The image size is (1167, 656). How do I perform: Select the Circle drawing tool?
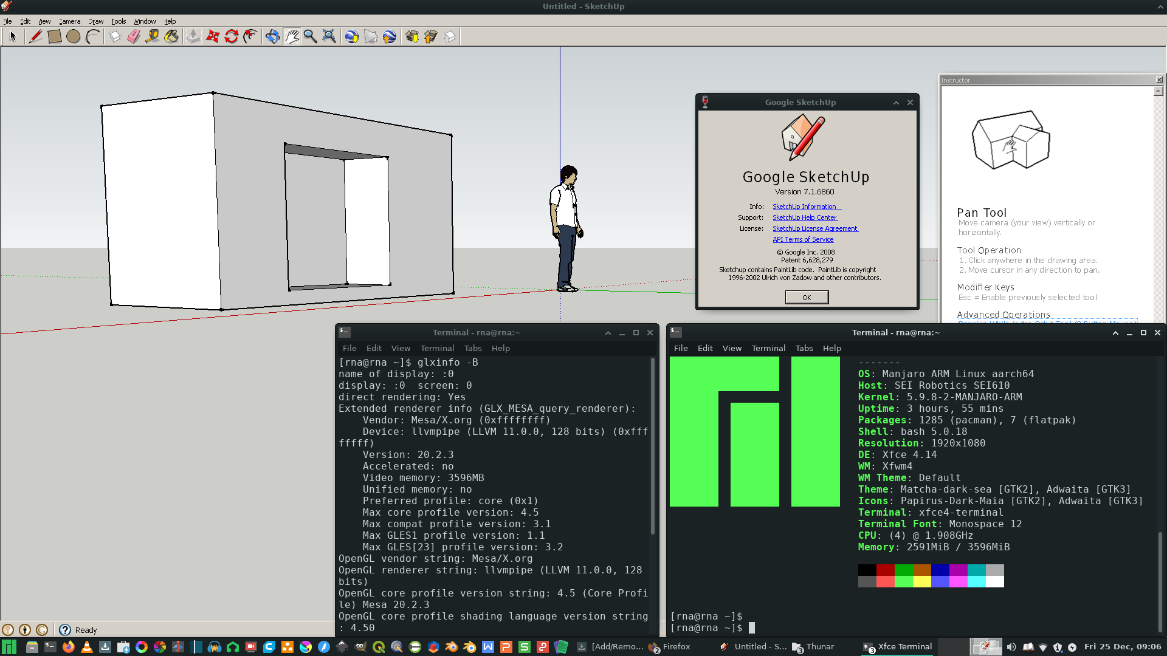(x=74, y=36)
